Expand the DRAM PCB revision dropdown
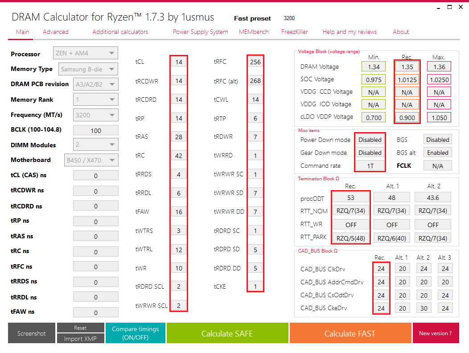The width and height of the screenshot is (469, 353). (x=96, y=84)
